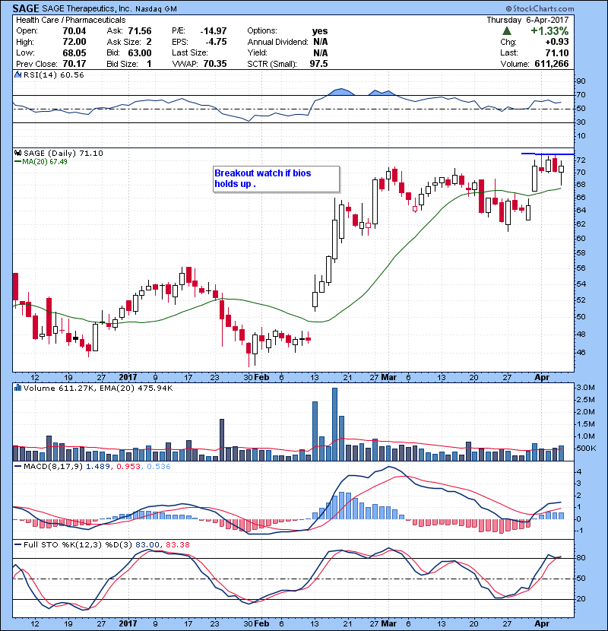Viewport: 608px width, 631px height.
Task: Click the SCTR (Small) value 97.5
Action: [318, 64]
